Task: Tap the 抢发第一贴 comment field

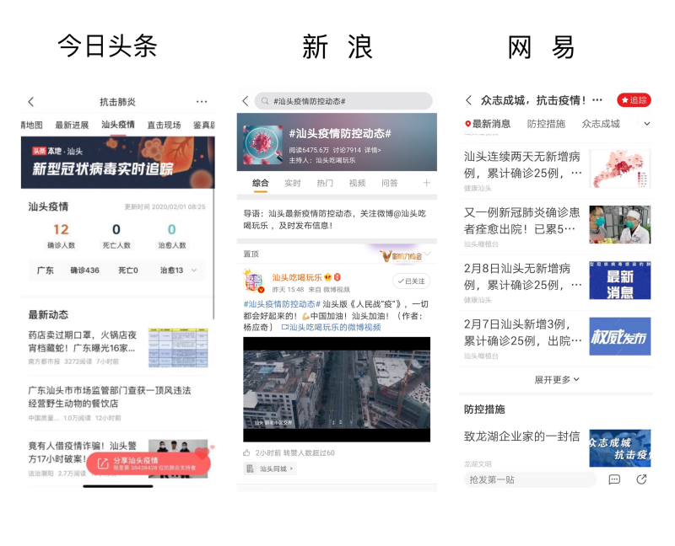Action: [x=531, y=479]
